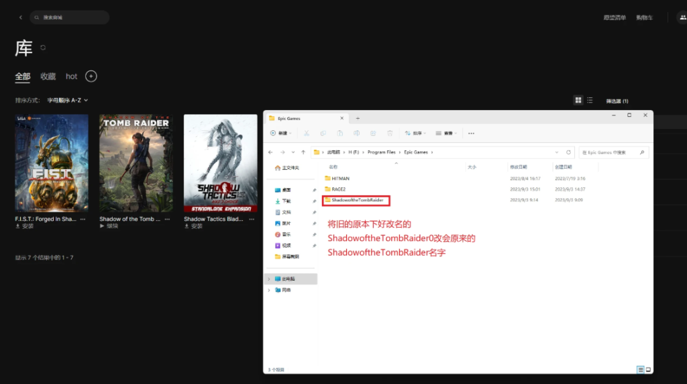Viewport: 687px width, 384px height.
Task: Click the Share icon in Explorer toolbar
Action: pyautogui.click(x=373, y=134)
